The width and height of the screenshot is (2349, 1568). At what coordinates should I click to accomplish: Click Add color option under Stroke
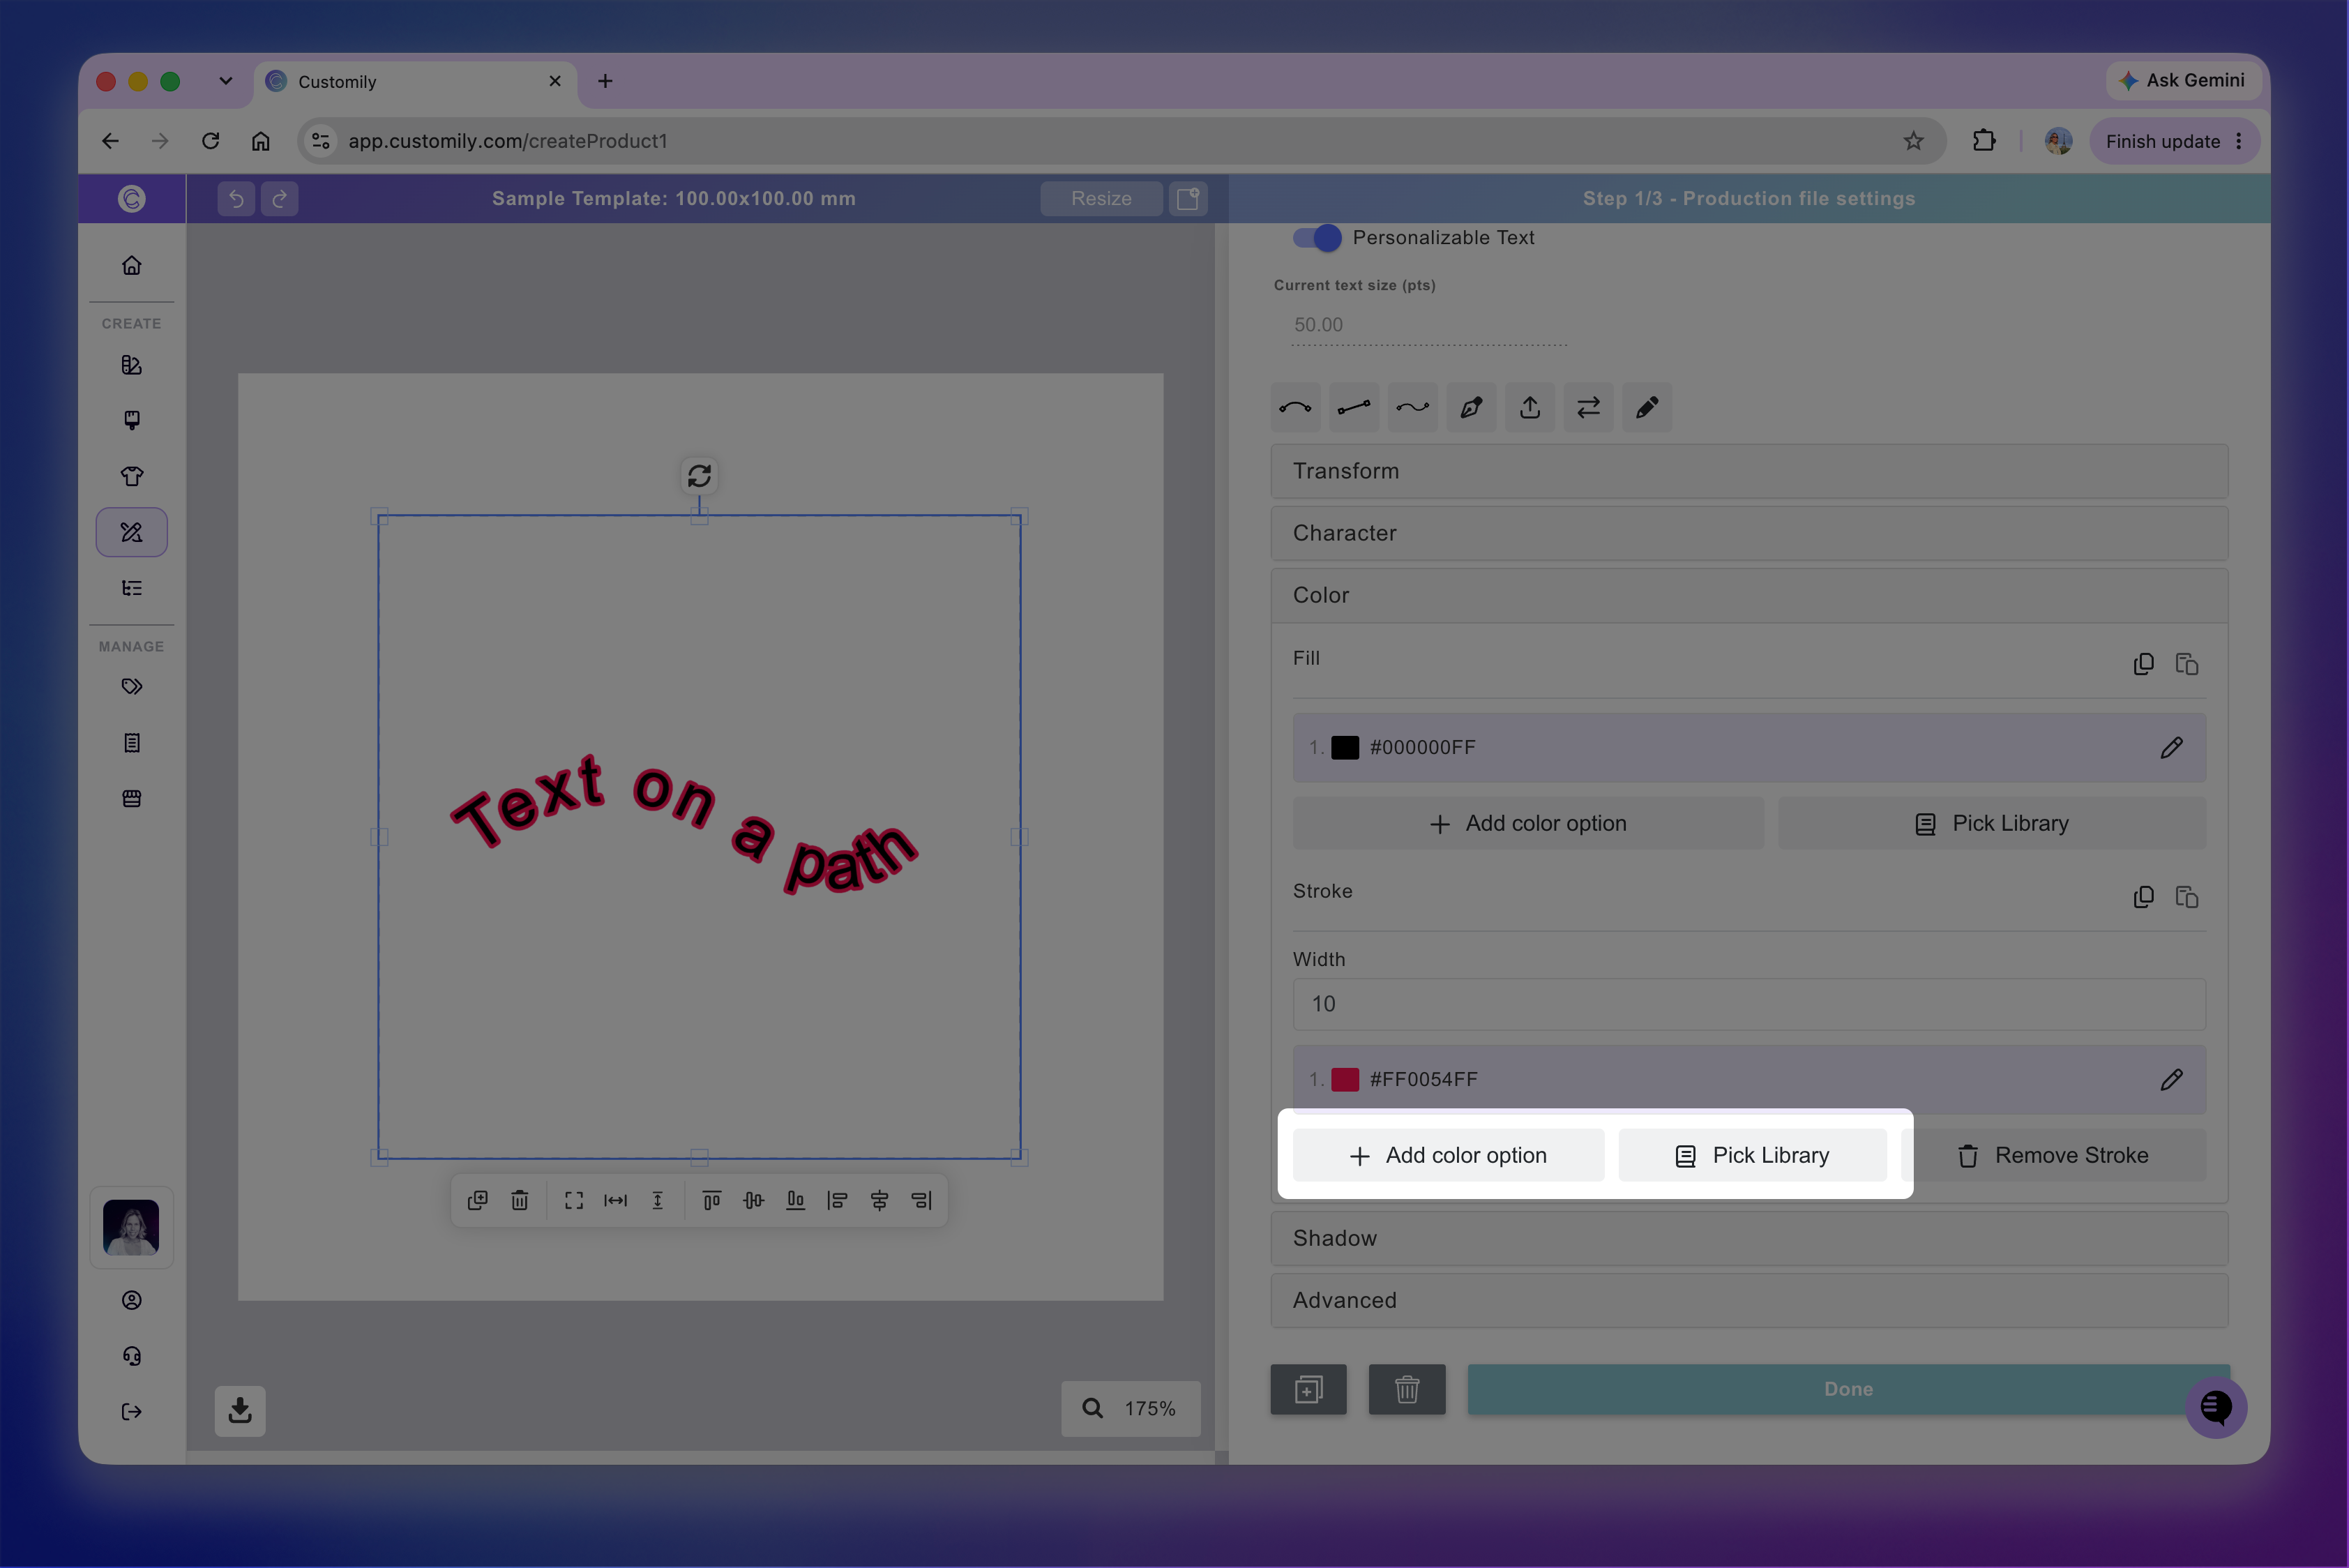[1448, 1155]
